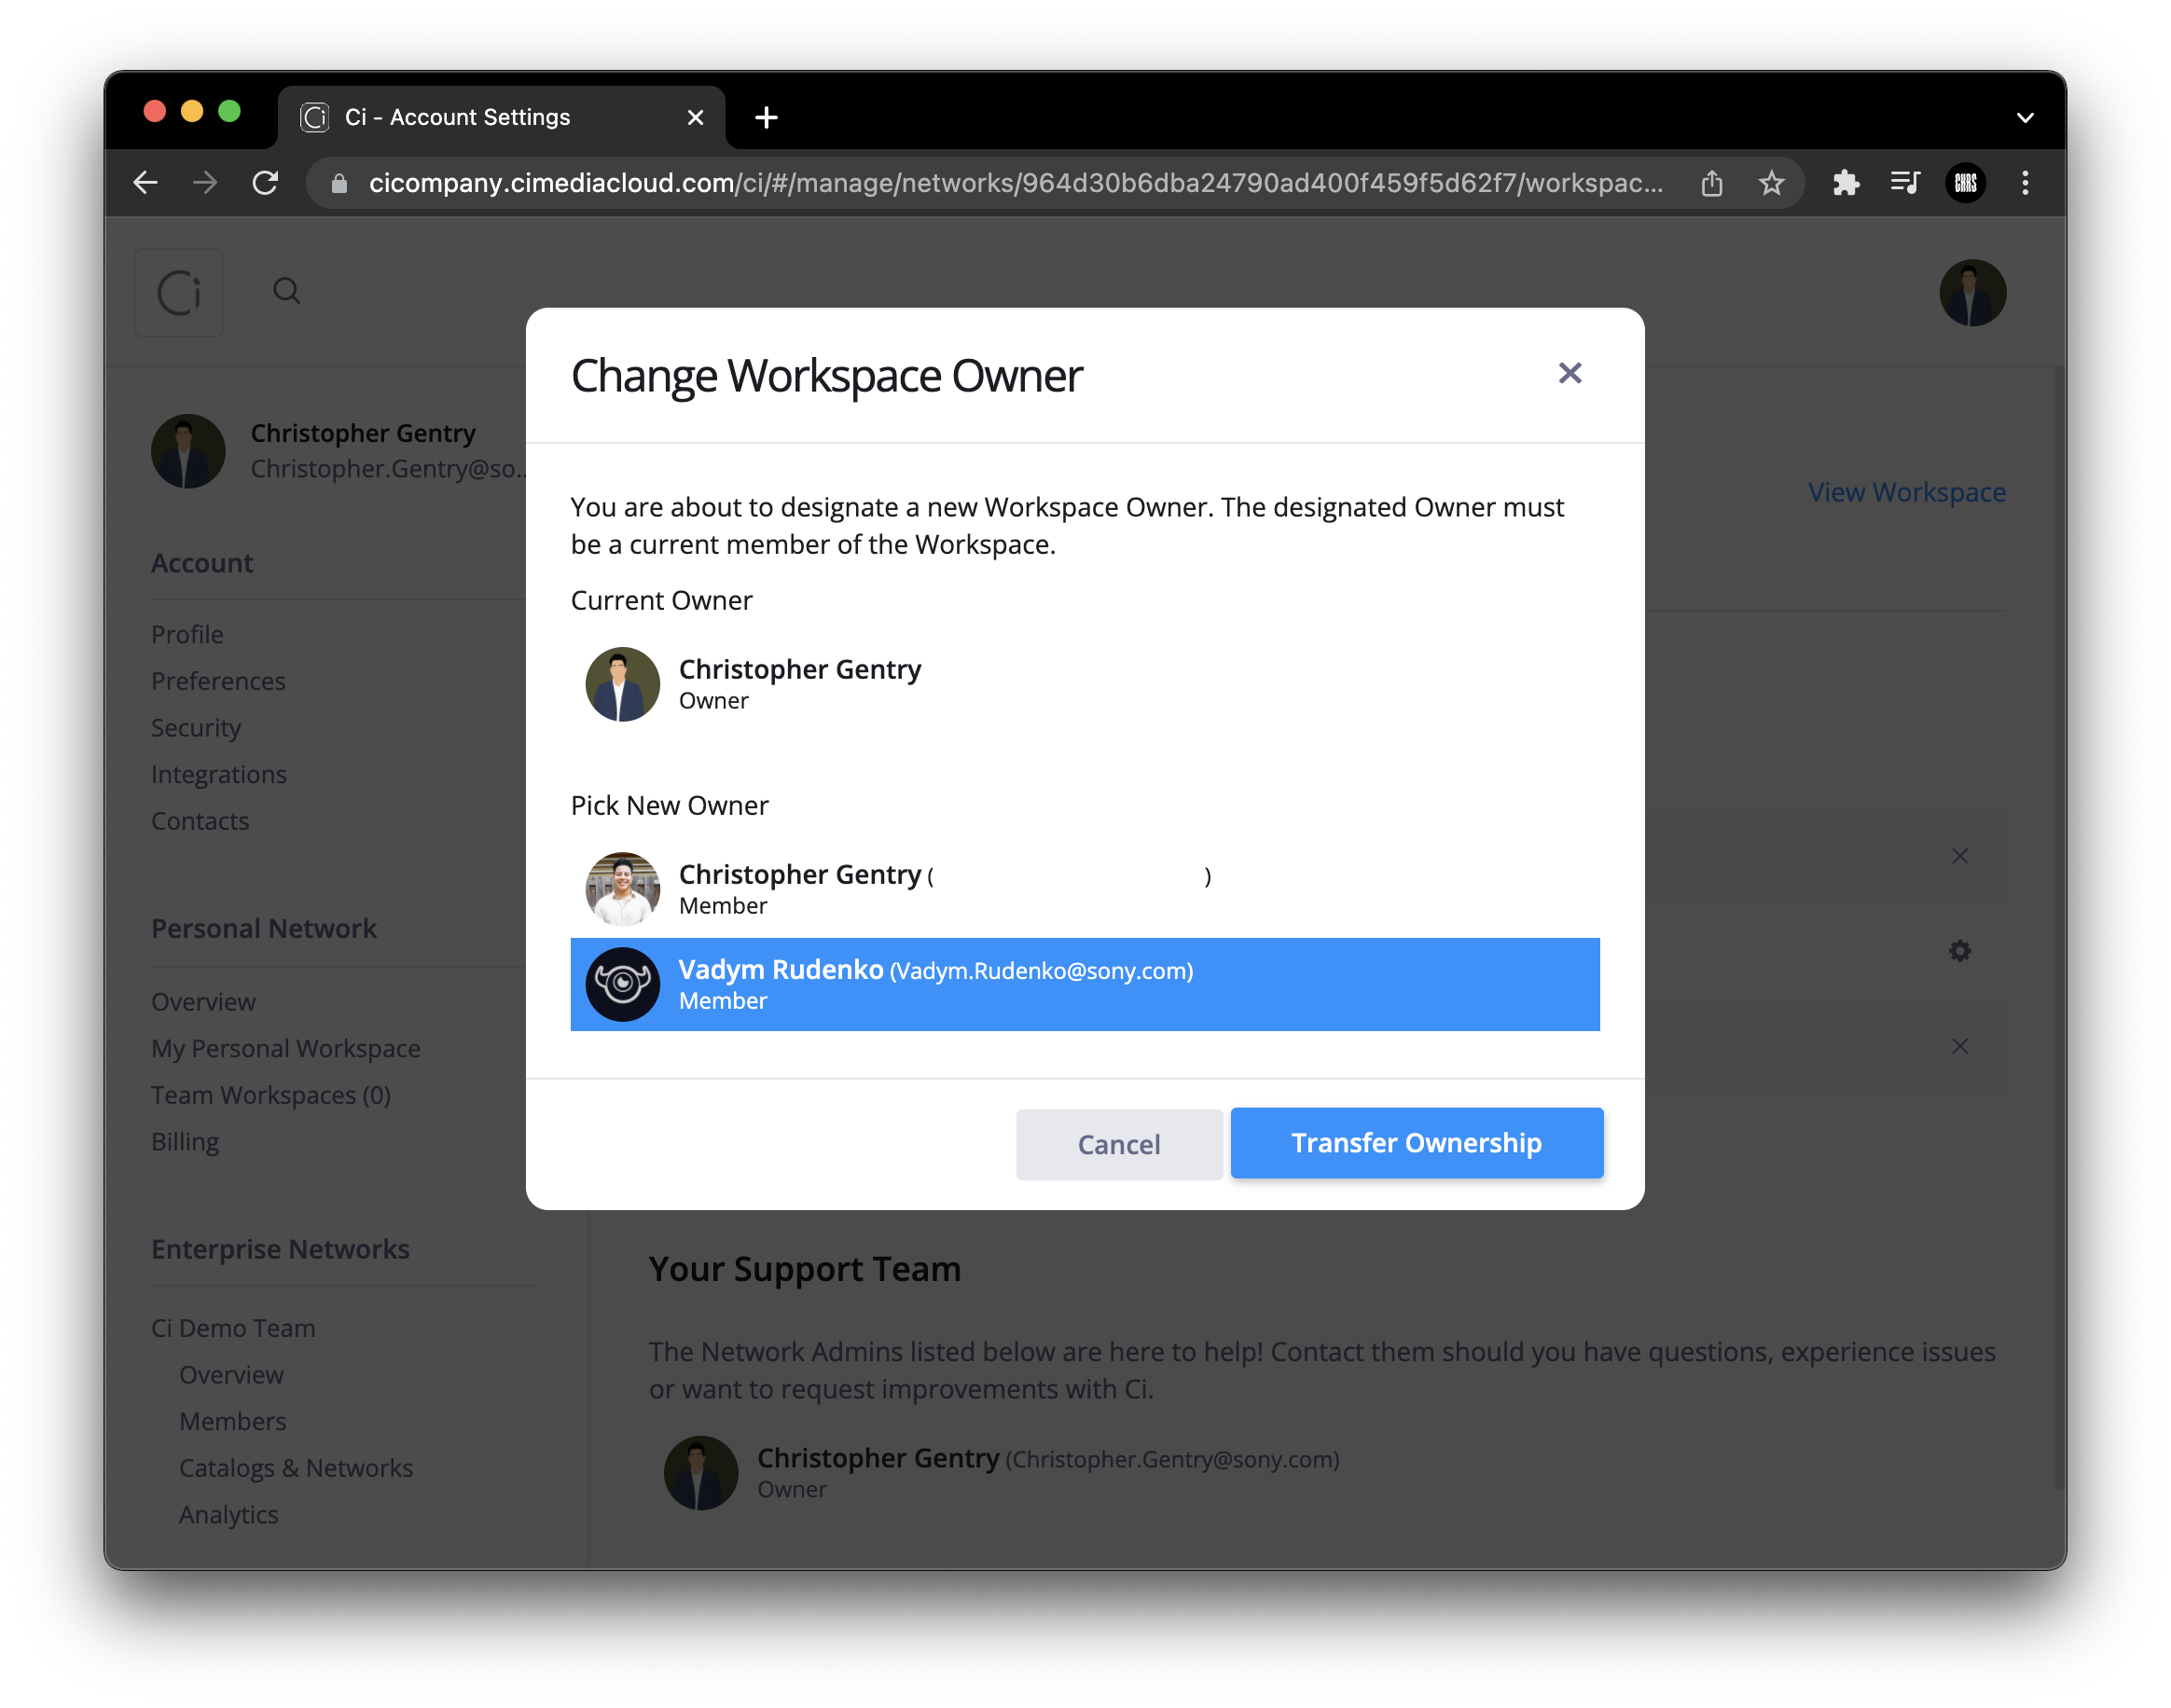Click the red macOS close window button
Image resolution: width=2171 pixels, height=1708 pixels.
point(154,111)
